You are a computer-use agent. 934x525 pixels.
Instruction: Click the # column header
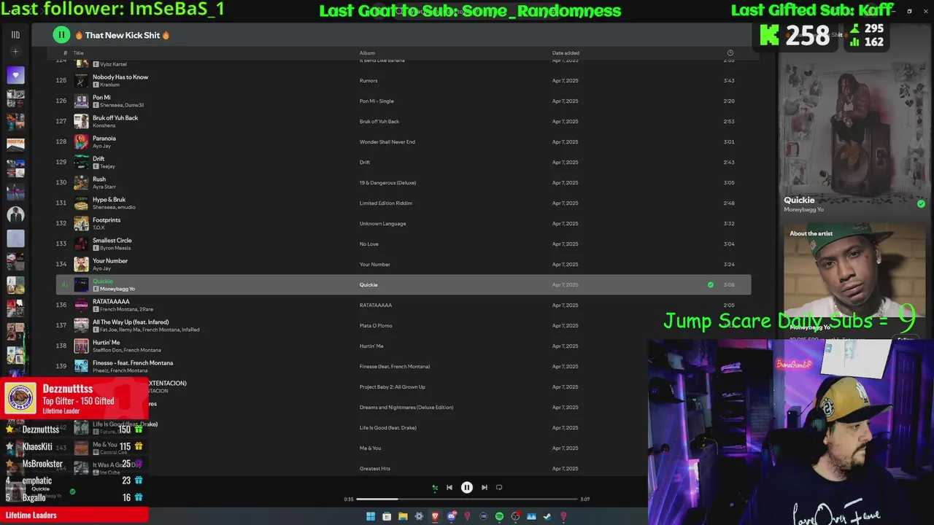tap(65, 53)
